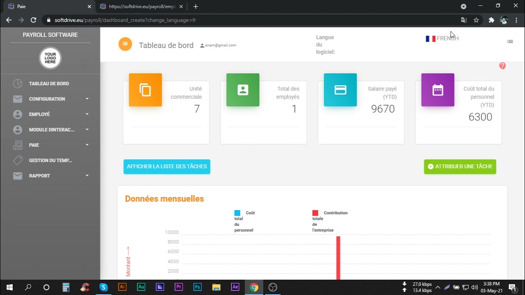Viewport: 525px width, 295px height.
Task: Click Google Translate icon in address bar
Action: point(464,20)
